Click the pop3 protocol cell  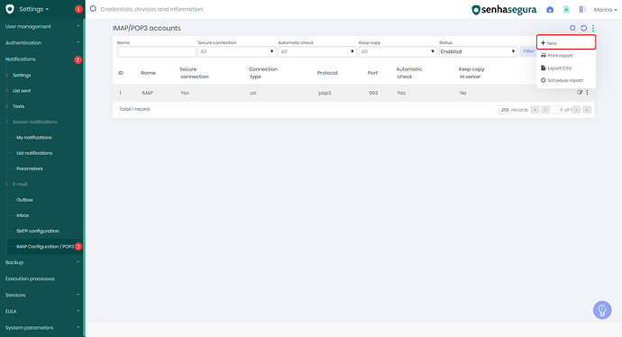coord(325,93)
